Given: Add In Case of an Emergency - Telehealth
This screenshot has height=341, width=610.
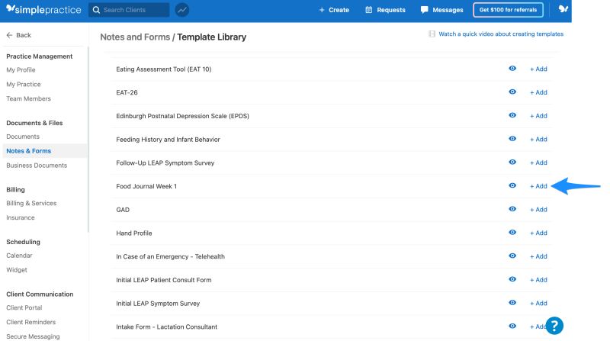Looking at the screenshot, I should coord(538,256).
